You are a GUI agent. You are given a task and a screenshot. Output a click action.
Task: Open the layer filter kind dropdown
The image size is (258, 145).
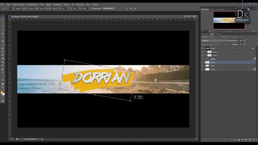click(x=208, y=37)
